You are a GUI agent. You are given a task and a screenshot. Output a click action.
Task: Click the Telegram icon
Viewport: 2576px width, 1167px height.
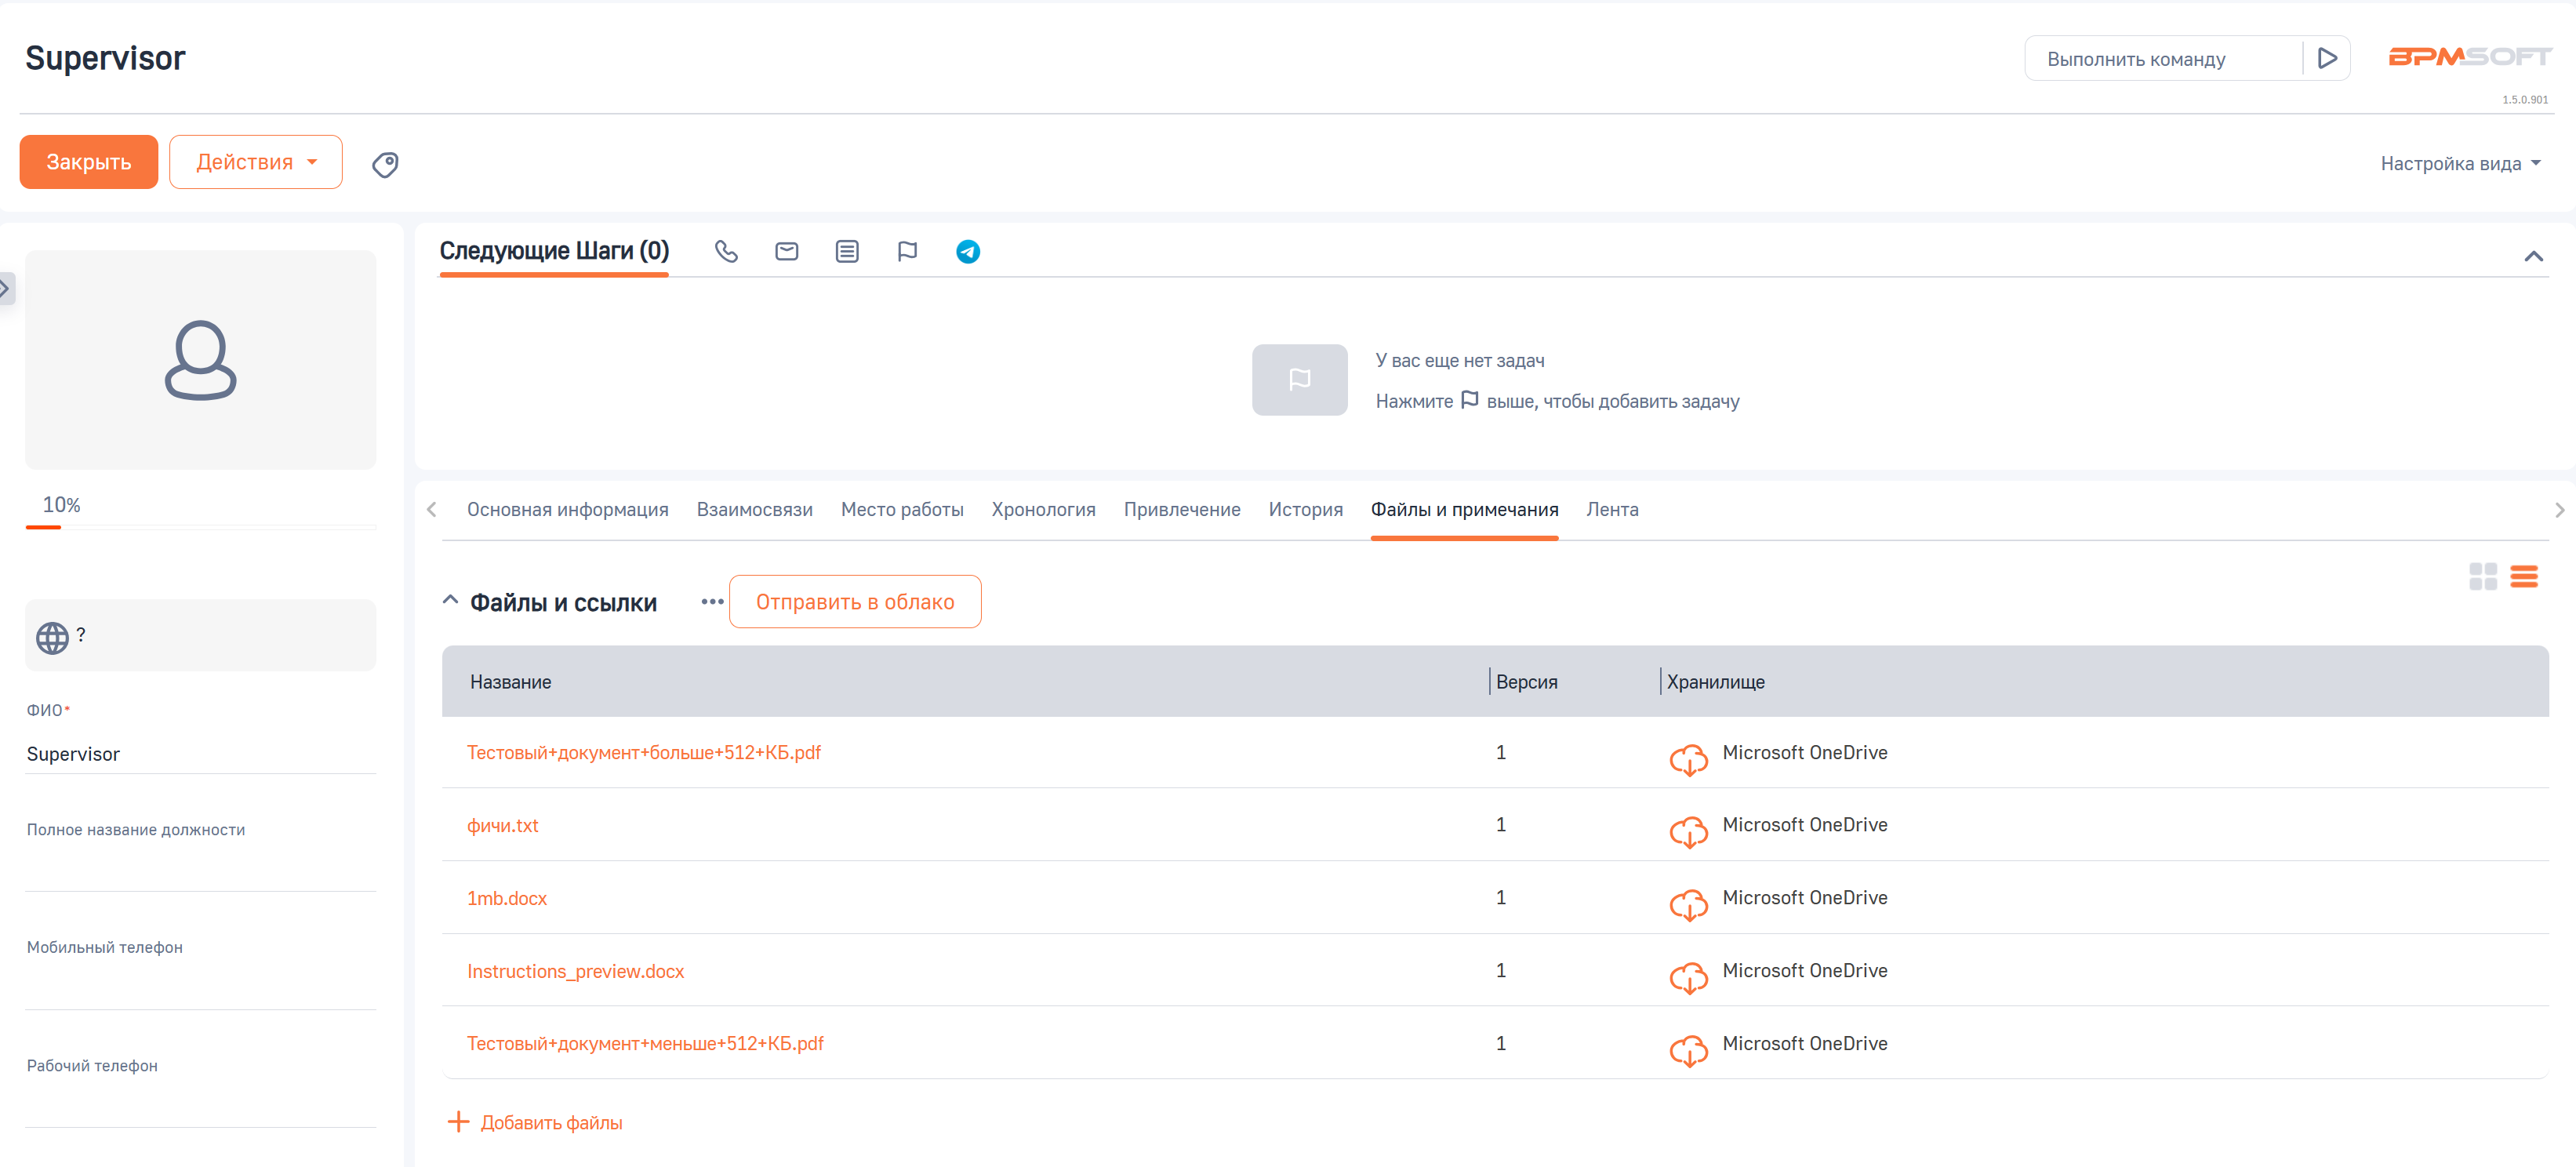[x=967, y=252]
